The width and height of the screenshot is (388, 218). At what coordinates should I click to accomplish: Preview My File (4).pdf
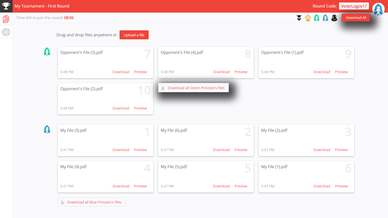pos(140,186)
